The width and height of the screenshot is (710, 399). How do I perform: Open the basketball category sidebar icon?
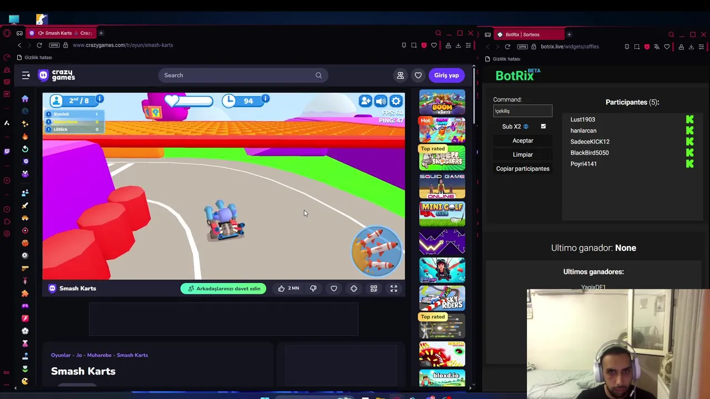pyautogui.click(x=25, y=243)
